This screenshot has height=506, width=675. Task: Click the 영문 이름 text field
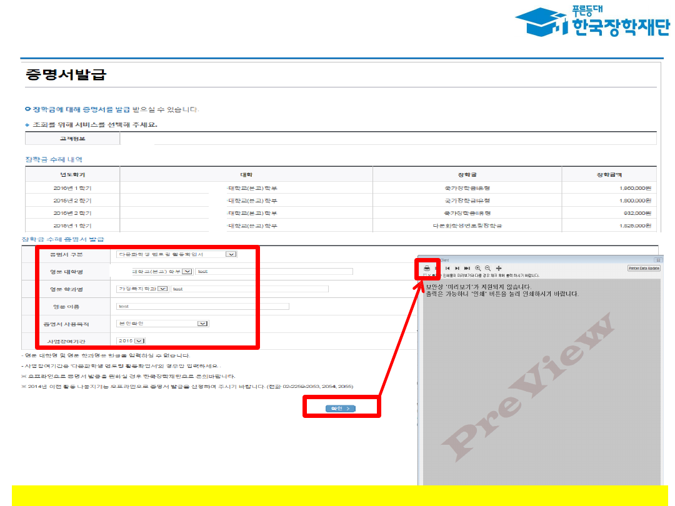pos(202,306)
